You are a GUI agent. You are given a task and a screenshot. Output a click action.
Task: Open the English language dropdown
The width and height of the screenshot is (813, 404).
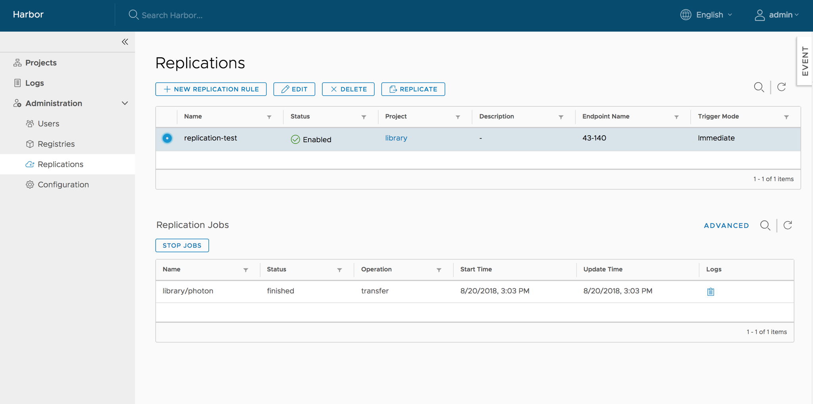[710, 15]
